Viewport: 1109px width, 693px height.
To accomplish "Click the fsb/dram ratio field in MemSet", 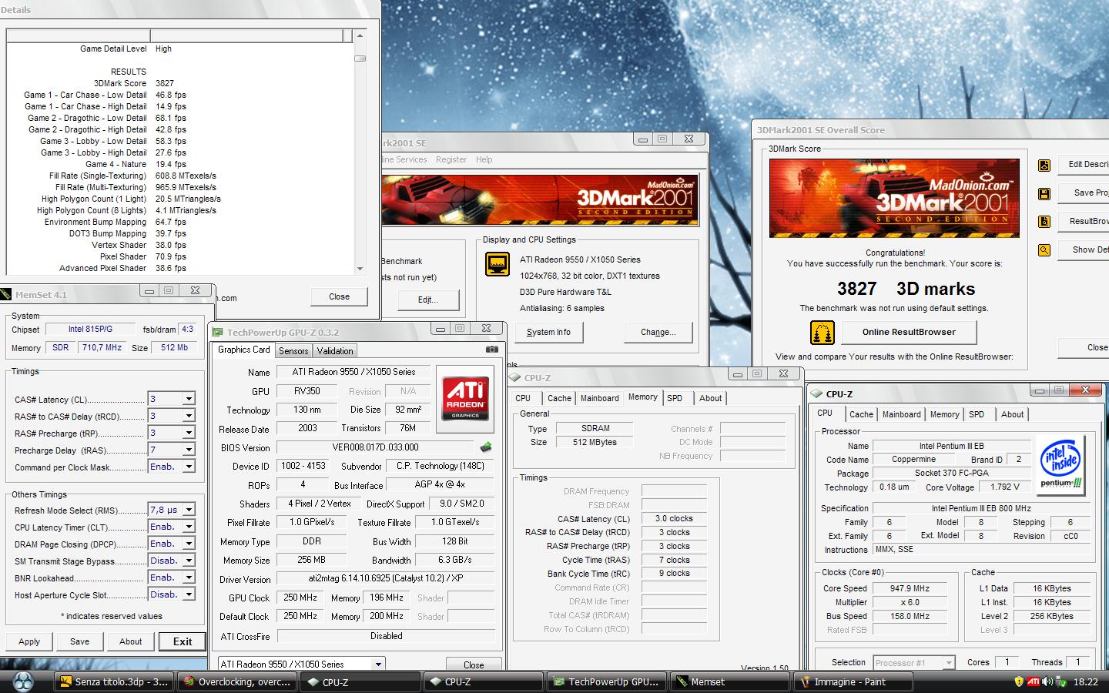I will click(x=187, y=329).
